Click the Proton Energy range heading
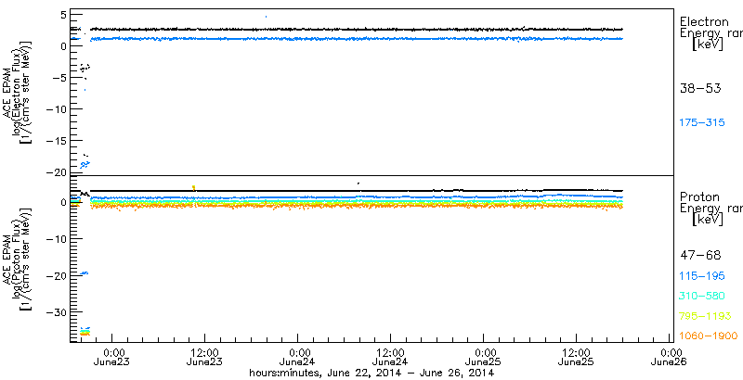Viewport: 743px width, 380px height. 710,209
